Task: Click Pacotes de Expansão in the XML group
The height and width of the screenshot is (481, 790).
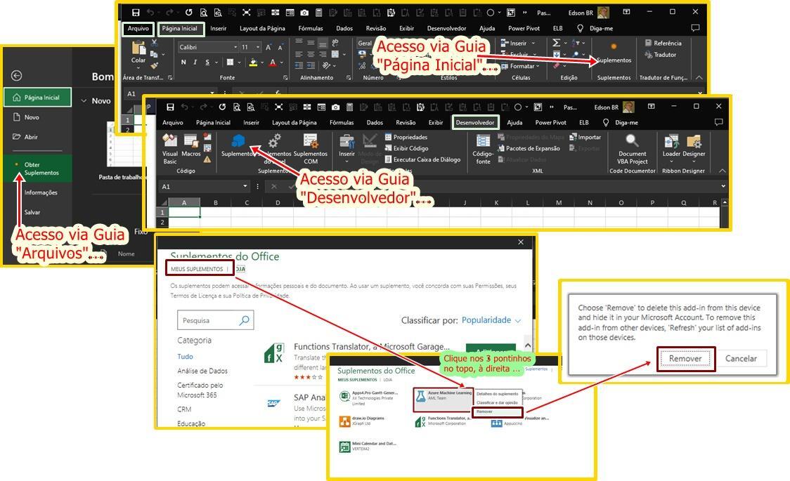Action: (x=529, y=148)
